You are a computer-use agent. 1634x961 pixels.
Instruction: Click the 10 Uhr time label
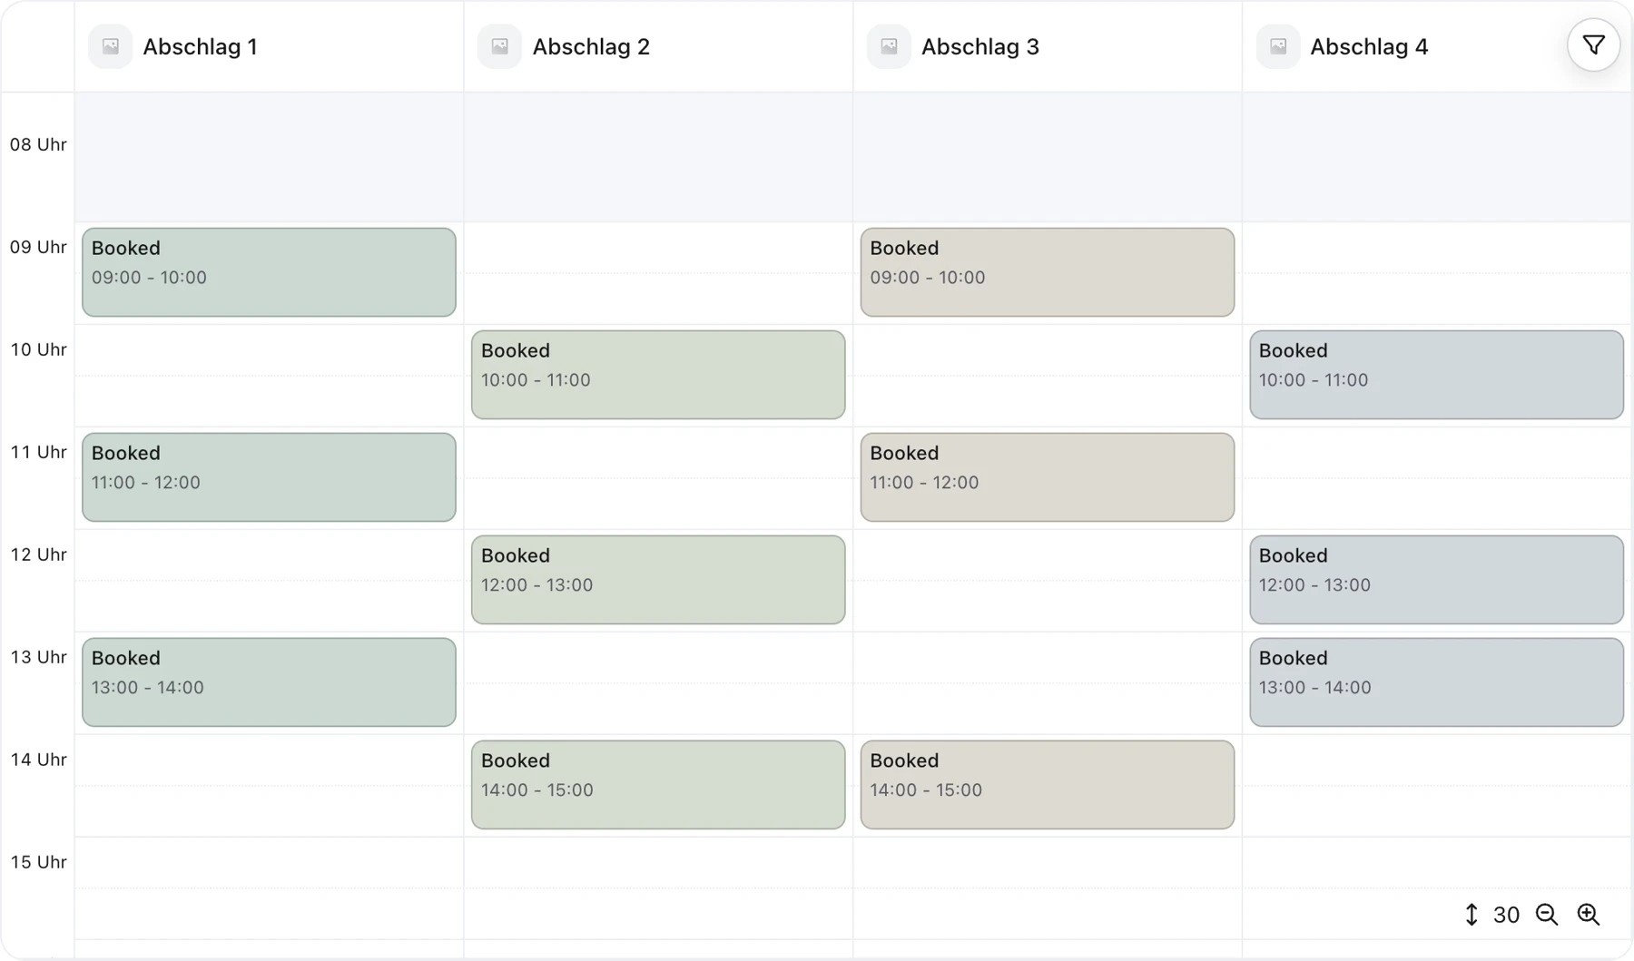click(38, 349)
